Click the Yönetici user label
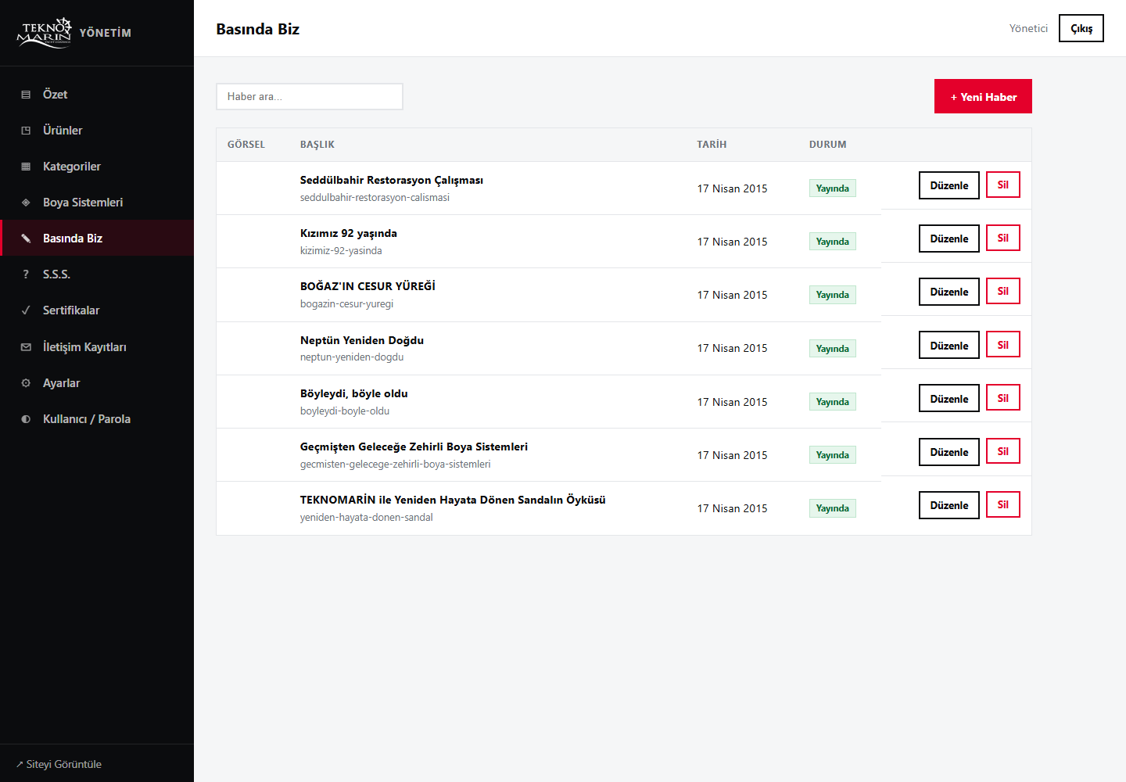 [x=1028, y=28]
